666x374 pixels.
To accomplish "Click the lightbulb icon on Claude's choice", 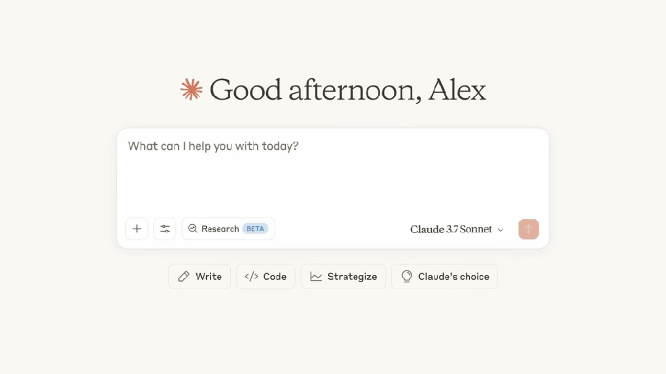I will pos(407,277).
